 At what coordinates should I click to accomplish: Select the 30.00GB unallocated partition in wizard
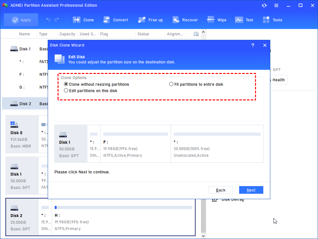click(217, 144)
